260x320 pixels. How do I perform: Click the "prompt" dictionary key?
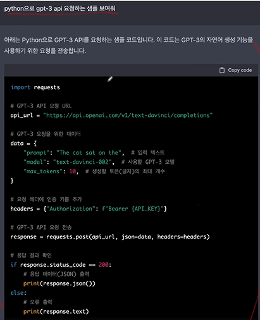click(x=37, y=152)
